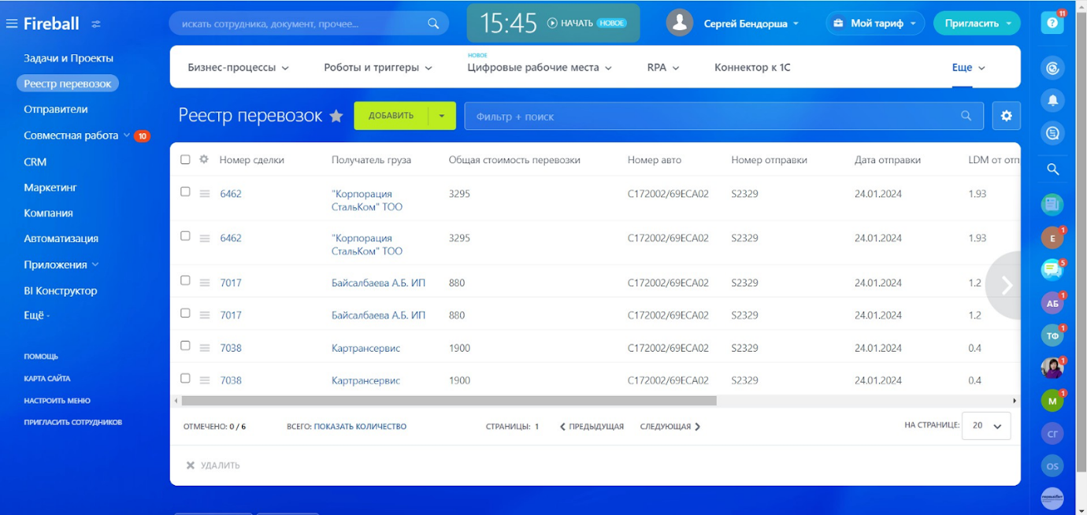Screen dimensions: 1087x515
Task: Click the star favorite icon beside Реестр перевозок
Action: tap(336, 117)
